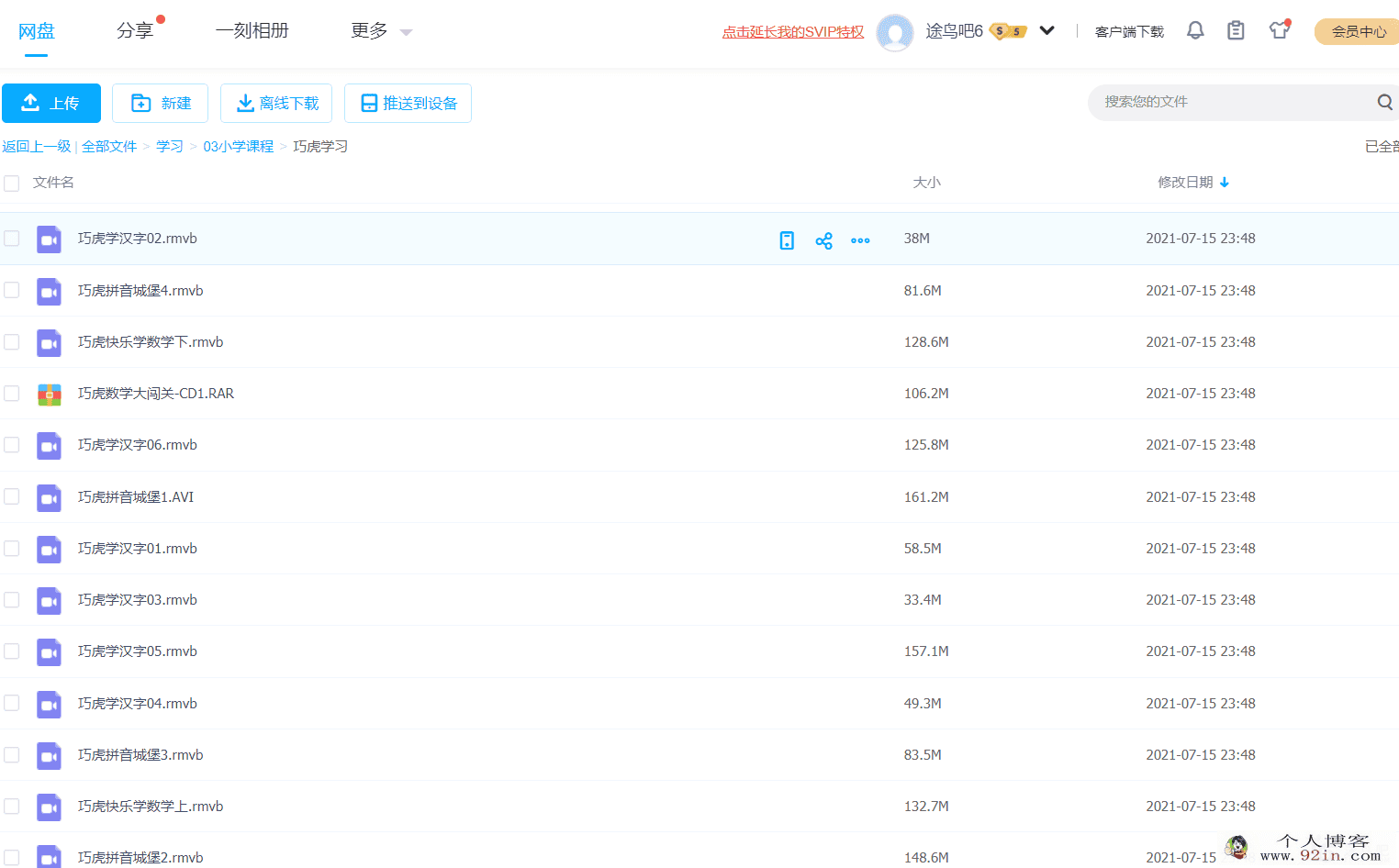Screen dimensions: 1399x868
Task: Open the notification bell
Action: pos(1195,30)
